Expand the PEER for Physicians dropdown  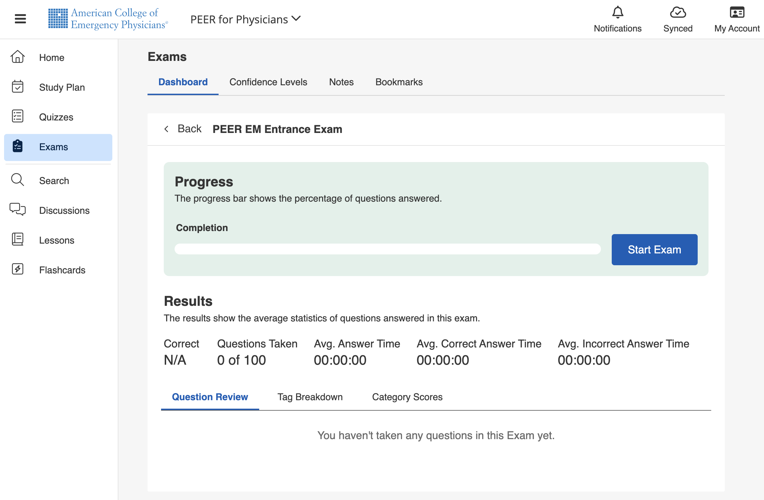tap(246, 19)
